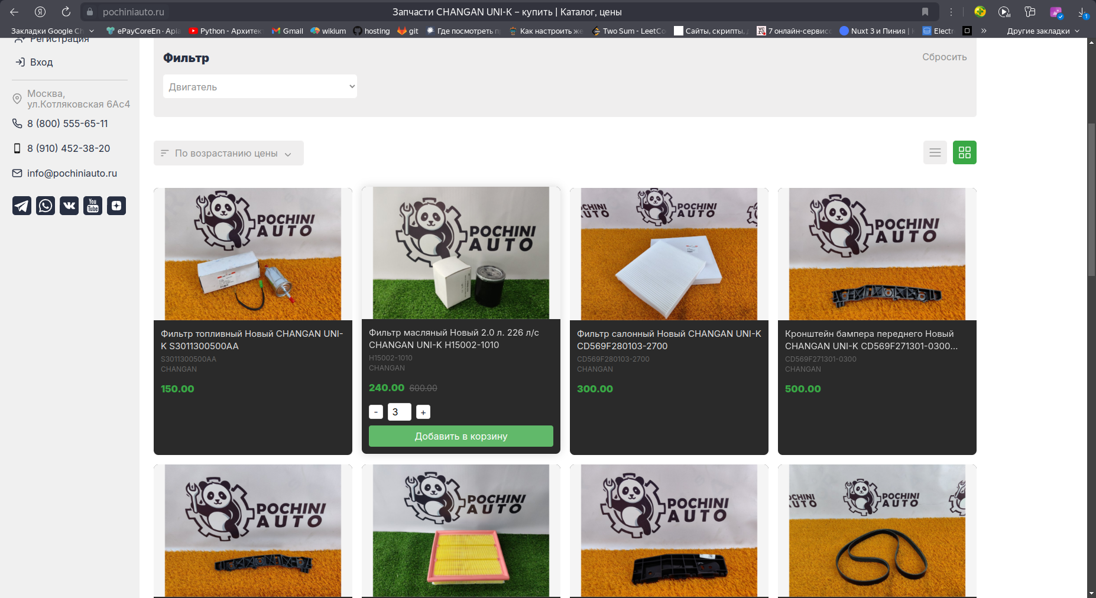Expand the Другие закладки folder
This screenshot has height=598, width=1096.
[1044, 31]
